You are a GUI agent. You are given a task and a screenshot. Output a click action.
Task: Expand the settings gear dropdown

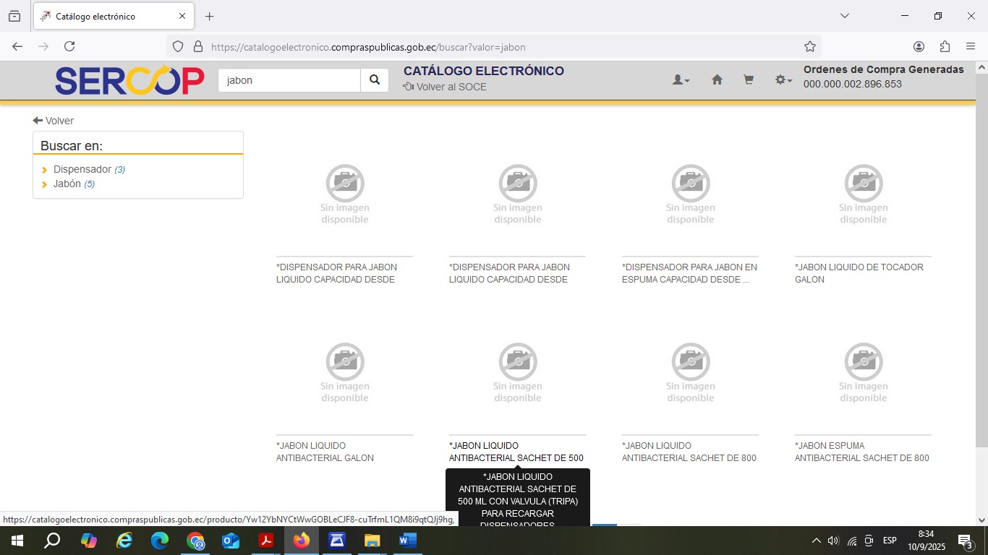point(783,80)
